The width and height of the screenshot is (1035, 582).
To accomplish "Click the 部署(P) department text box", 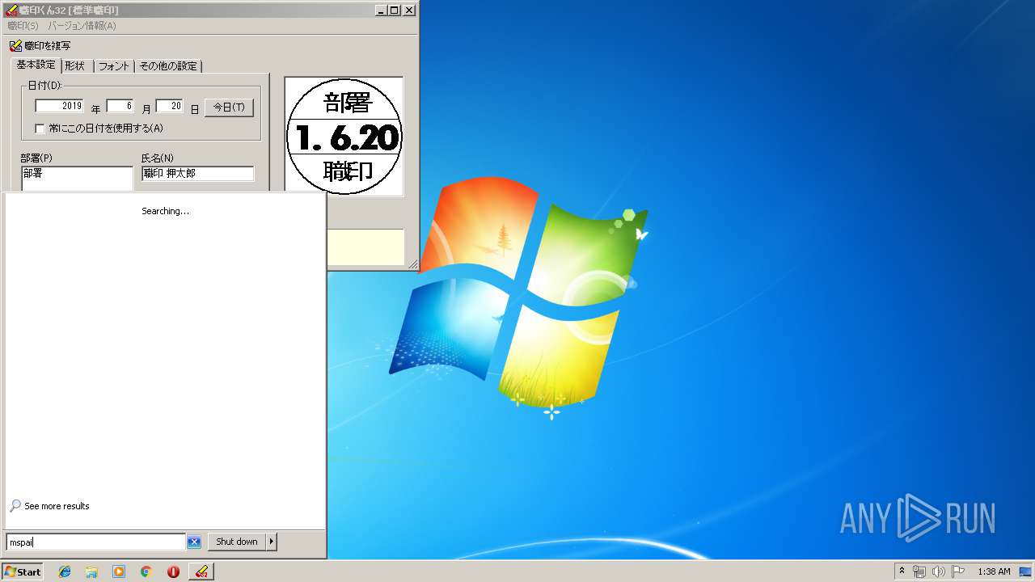I will point(77,179).
